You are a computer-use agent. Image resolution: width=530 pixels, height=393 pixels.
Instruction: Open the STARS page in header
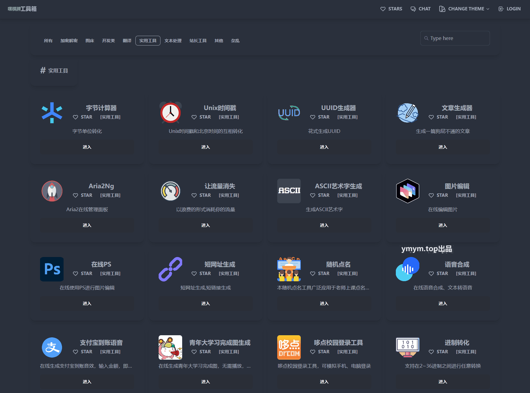pyautogui.click(x=391, y=9)
